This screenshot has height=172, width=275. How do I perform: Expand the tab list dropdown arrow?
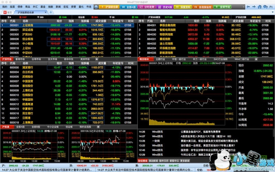(273, 12)
